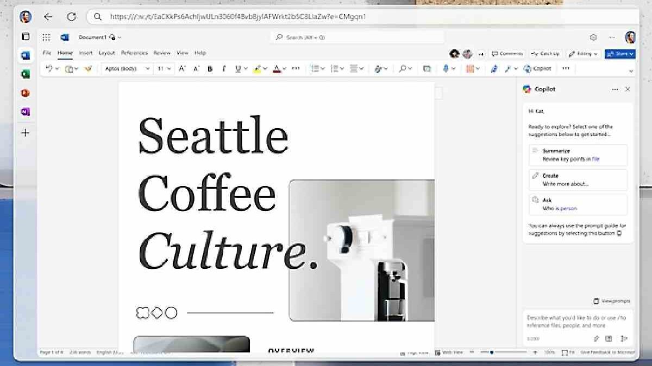Switch to the References tab
The width and height of the screenshot is (652, 366).
pyautogui.click(x=134, y=53)
